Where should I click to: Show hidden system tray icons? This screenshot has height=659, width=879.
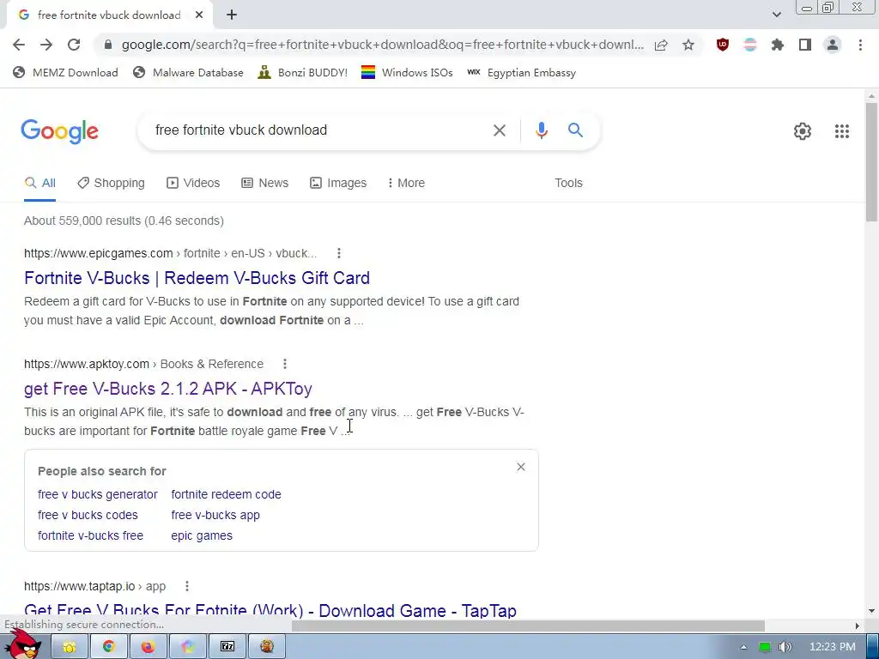point(743,647)
